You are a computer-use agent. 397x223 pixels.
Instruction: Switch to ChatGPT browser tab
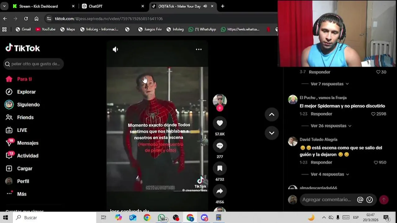click(x=113, y=6)
